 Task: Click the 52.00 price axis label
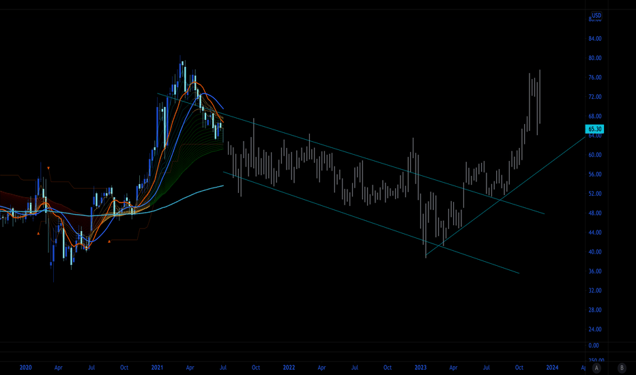pos(595,194)
